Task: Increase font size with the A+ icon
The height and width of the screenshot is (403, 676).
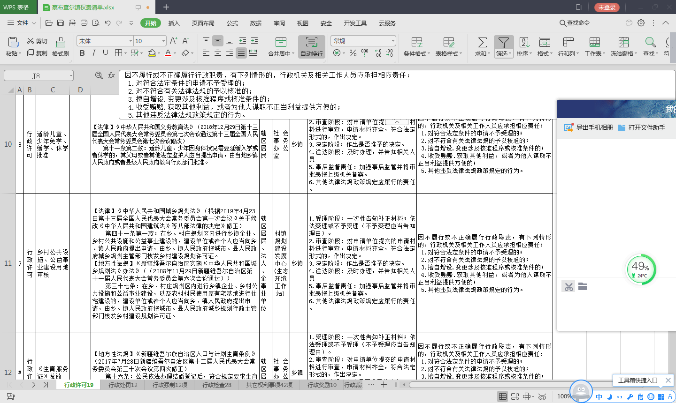Action: tap(174, 41)
